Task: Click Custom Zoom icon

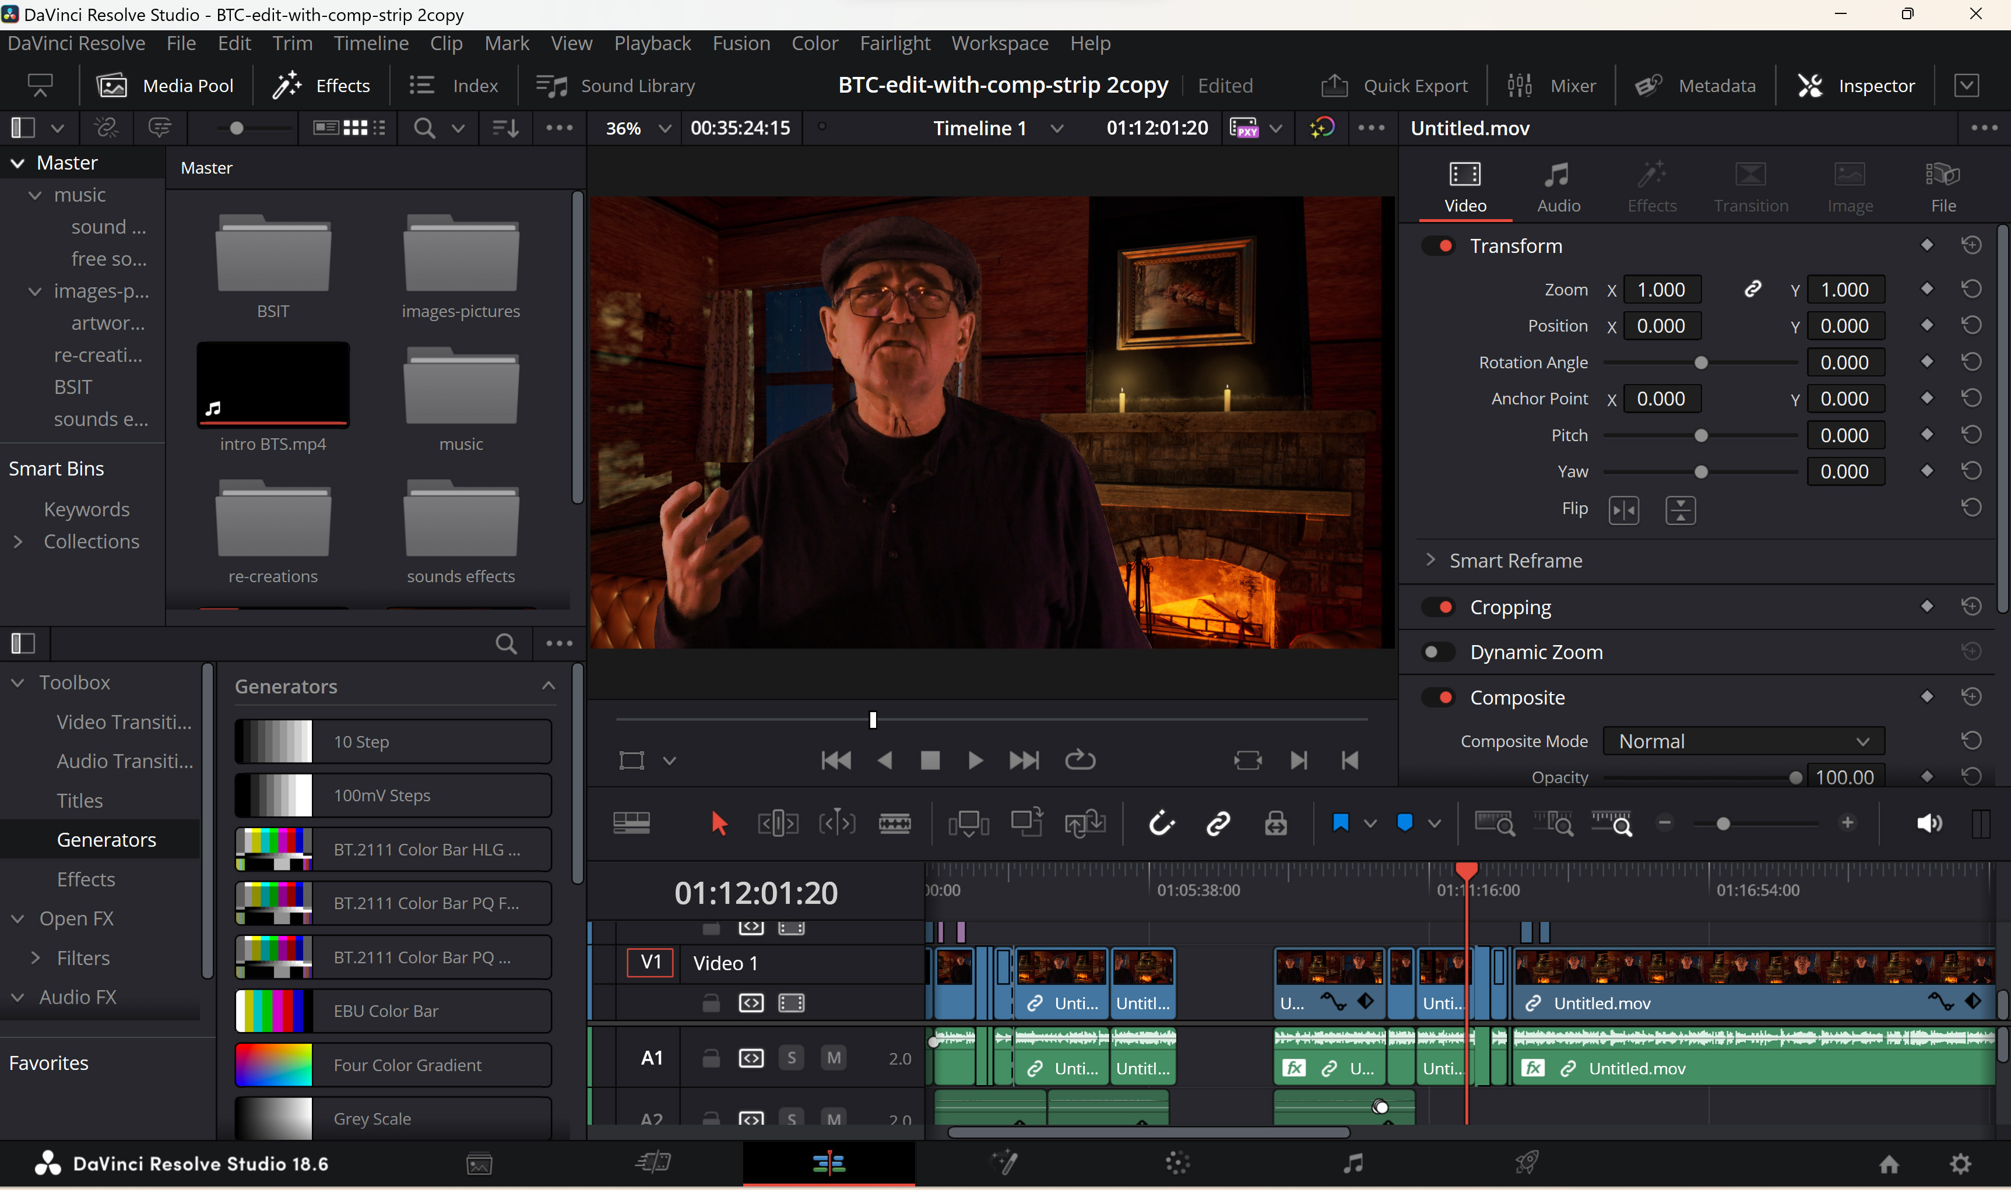Action: coord(1612,823)
